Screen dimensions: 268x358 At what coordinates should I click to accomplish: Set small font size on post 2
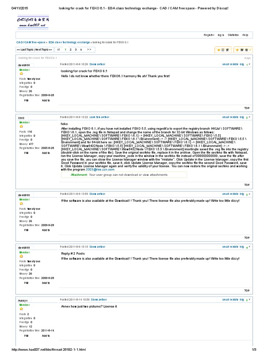(226, 117)
